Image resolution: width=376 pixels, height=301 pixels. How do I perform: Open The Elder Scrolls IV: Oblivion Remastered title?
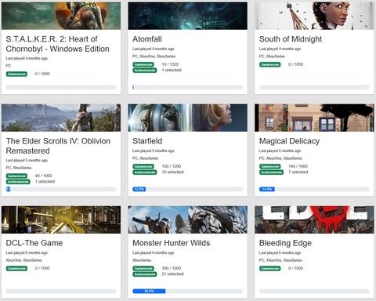(x=58, y=146)
